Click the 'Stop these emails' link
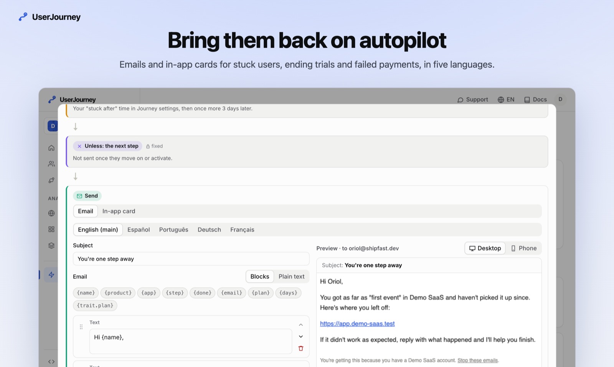The image size is (614, 367). [x=477, y=360]
